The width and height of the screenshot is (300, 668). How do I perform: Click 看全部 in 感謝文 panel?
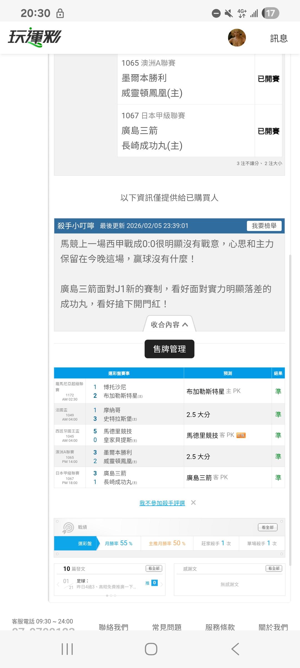pyautogui.click(x=274, y=568)
